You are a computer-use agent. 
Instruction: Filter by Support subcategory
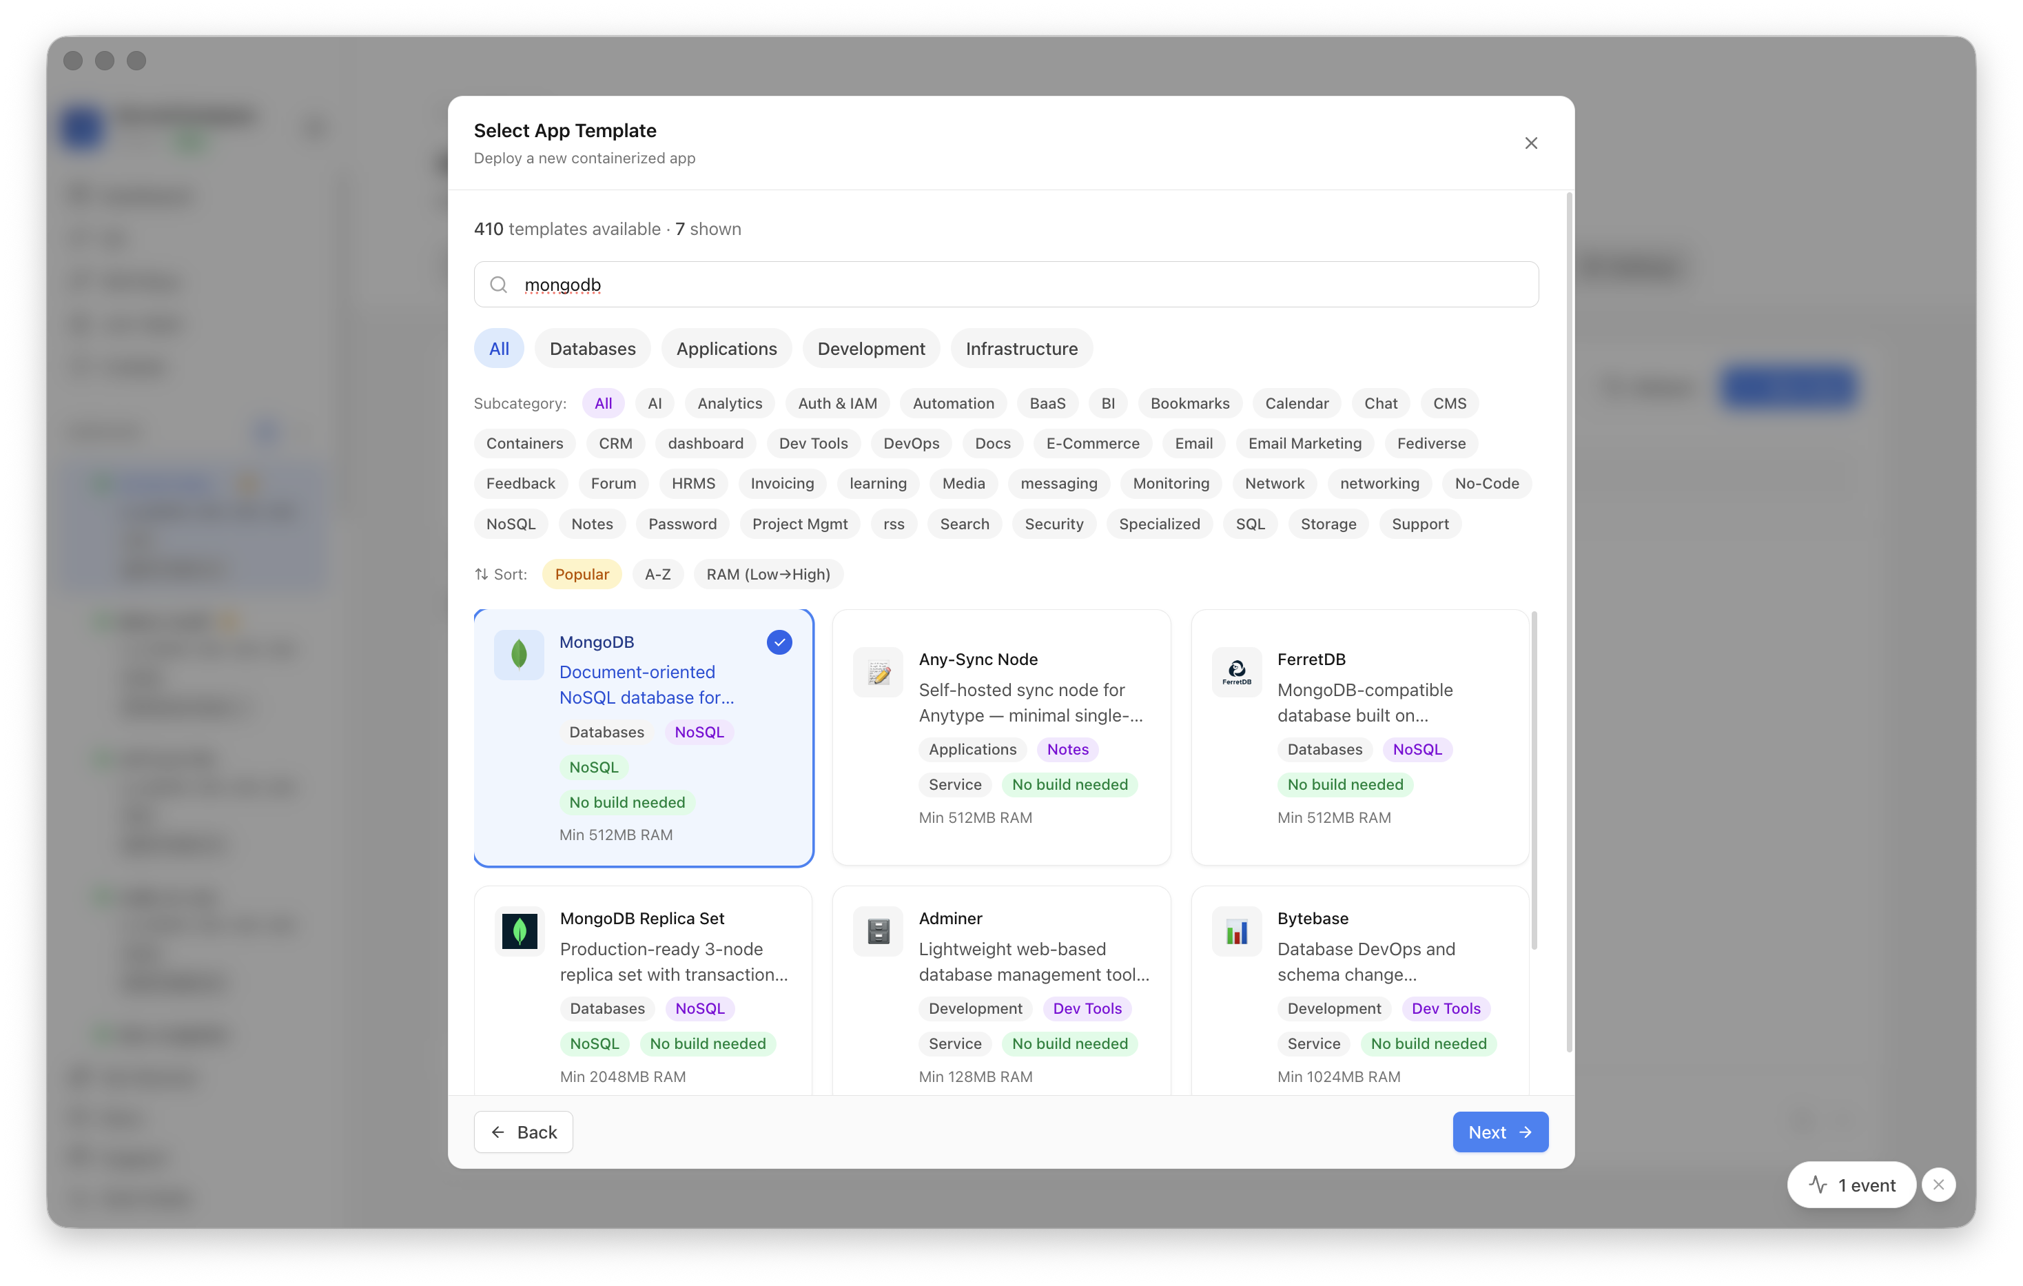(x=1420, y=524)
